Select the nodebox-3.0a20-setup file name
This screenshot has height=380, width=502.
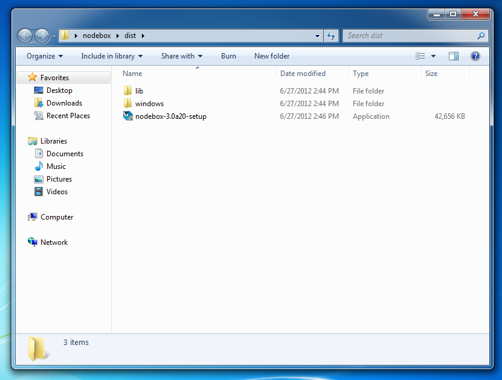pos(170,116)
